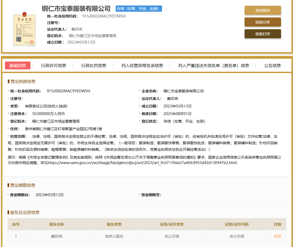
Task: Click the 证照/证件号码 column header
Action: point(236,224)
